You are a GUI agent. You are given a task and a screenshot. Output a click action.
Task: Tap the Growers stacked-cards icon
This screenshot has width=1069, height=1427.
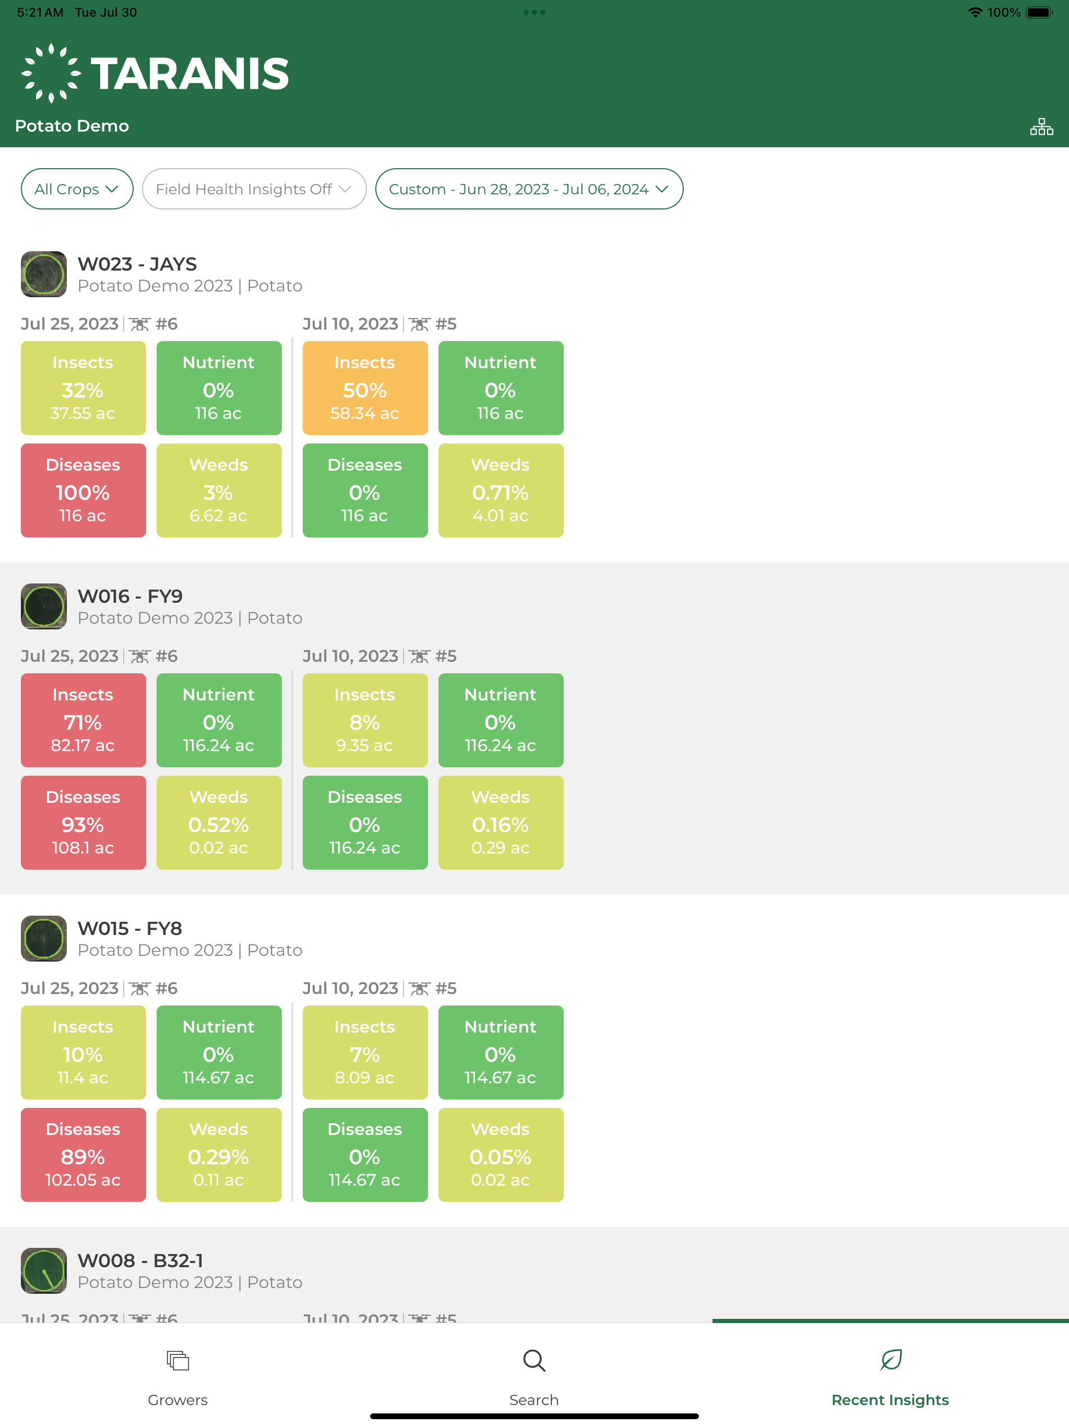(177, 1360)
